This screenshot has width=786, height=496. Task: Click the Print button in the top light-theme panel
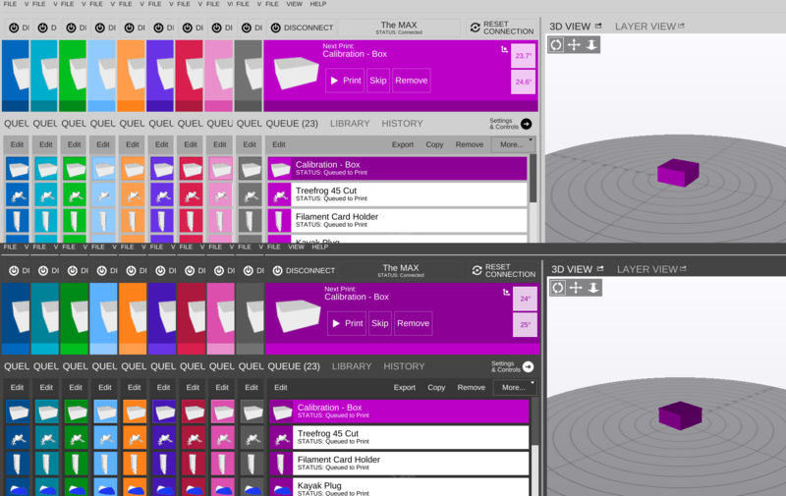[x=345, y=81]
